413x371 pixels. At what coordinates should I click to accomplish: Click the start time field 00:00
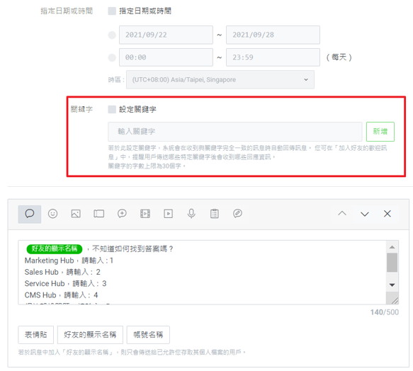[166, 57]
